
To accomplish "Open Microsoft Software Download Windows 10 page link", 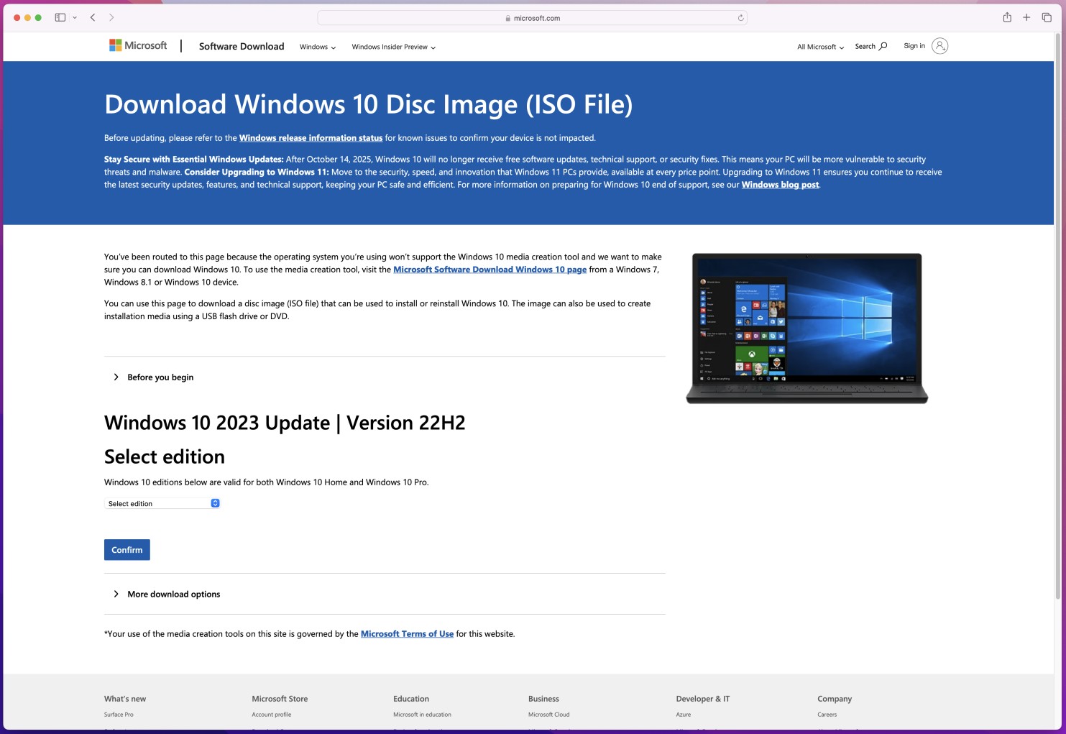I will (x=490, y=270).
